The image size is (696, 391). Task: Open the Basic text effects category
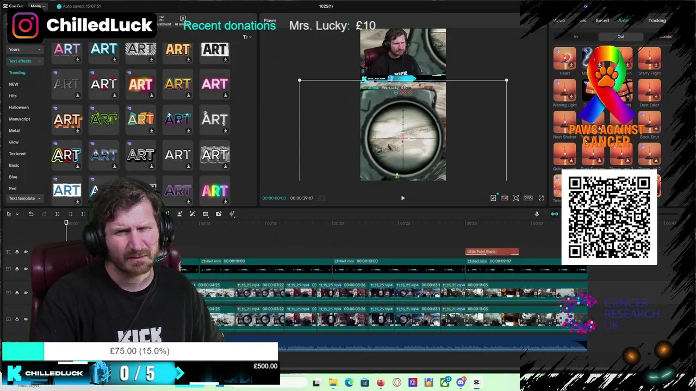[x=14, y=165]
